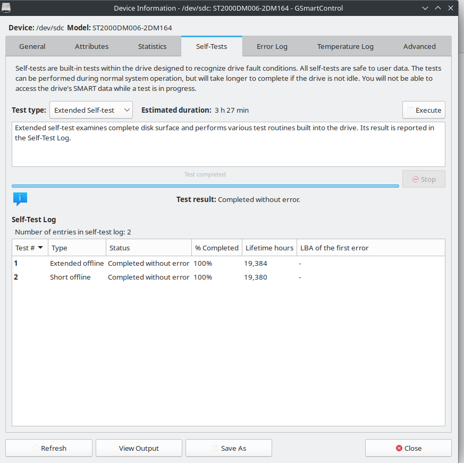Switch to the General tab
This screenshot has height=463, width=464.
coord(32,46)
